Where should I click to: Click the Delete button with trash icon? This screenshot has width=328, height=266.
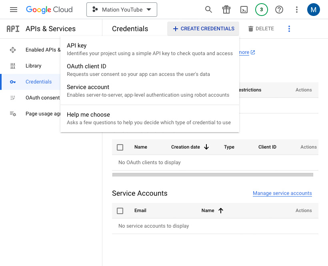pyautogui.click(x=261, y=29)
